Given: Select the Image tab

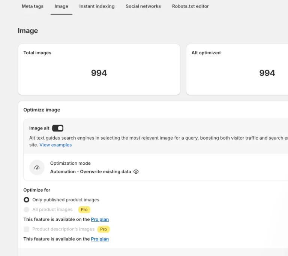Looking at the screenshot, I should point(61,6).
